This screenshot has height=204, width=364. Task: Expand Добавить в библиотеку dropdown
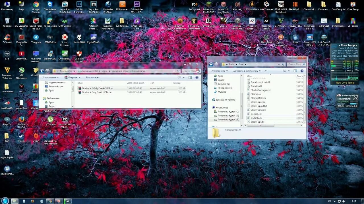247,71
